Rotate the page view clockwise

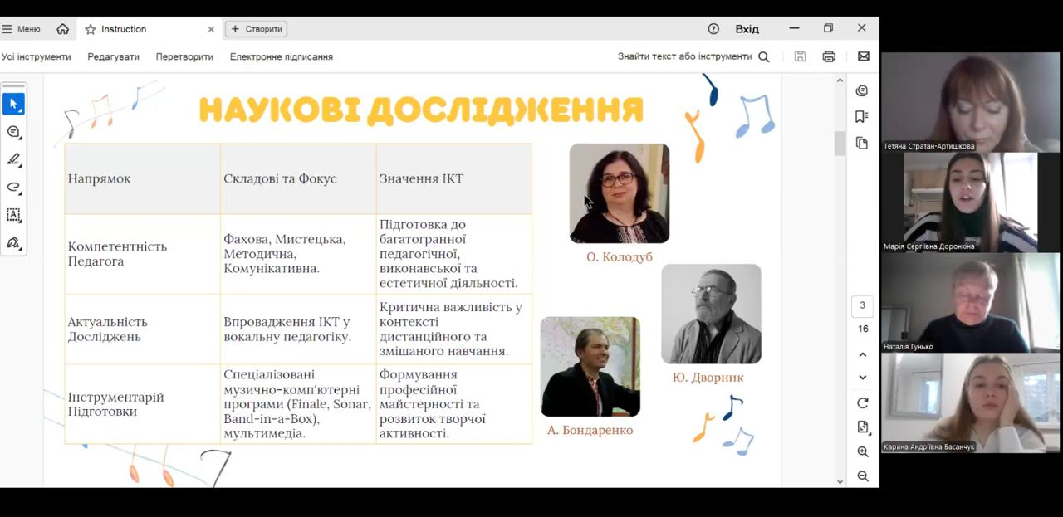coord(862,402)
